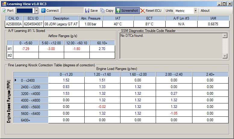Click the '1.60 - <2.00' load column header

(138, 74)
